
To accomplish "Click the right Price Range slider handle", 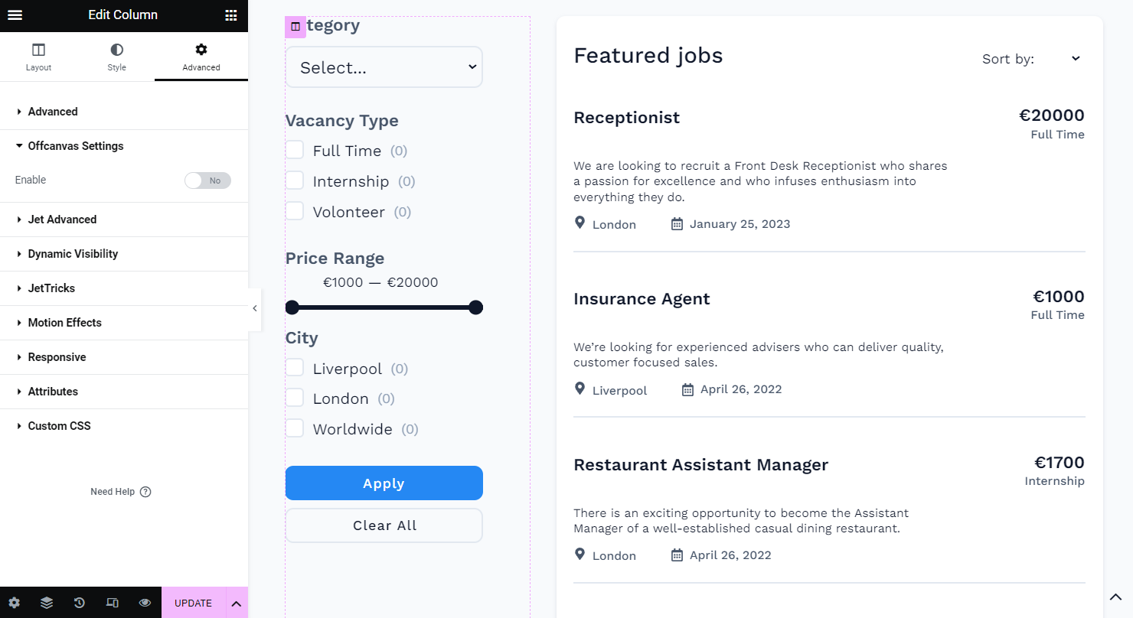I will tap(475, 307).
